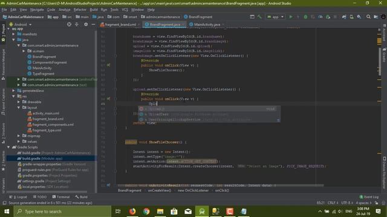This screenshot has width=387, height=217.
Task: Click the Search Everywhere magnifier icon
Action: click(x=368, y=17)
